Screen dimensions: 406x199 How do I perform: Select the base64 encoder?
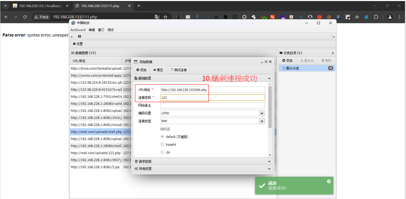pos(162,144)
